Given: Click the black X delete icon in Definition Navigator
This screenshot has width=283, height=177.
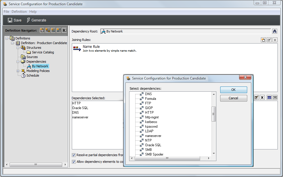Looking at the screenshot, I should pos(64,30).
